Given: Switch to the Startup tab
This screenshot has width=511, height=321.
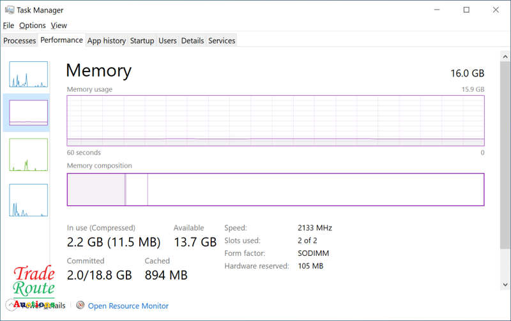Looking at the screenshot, I should (x=142, y=40).
